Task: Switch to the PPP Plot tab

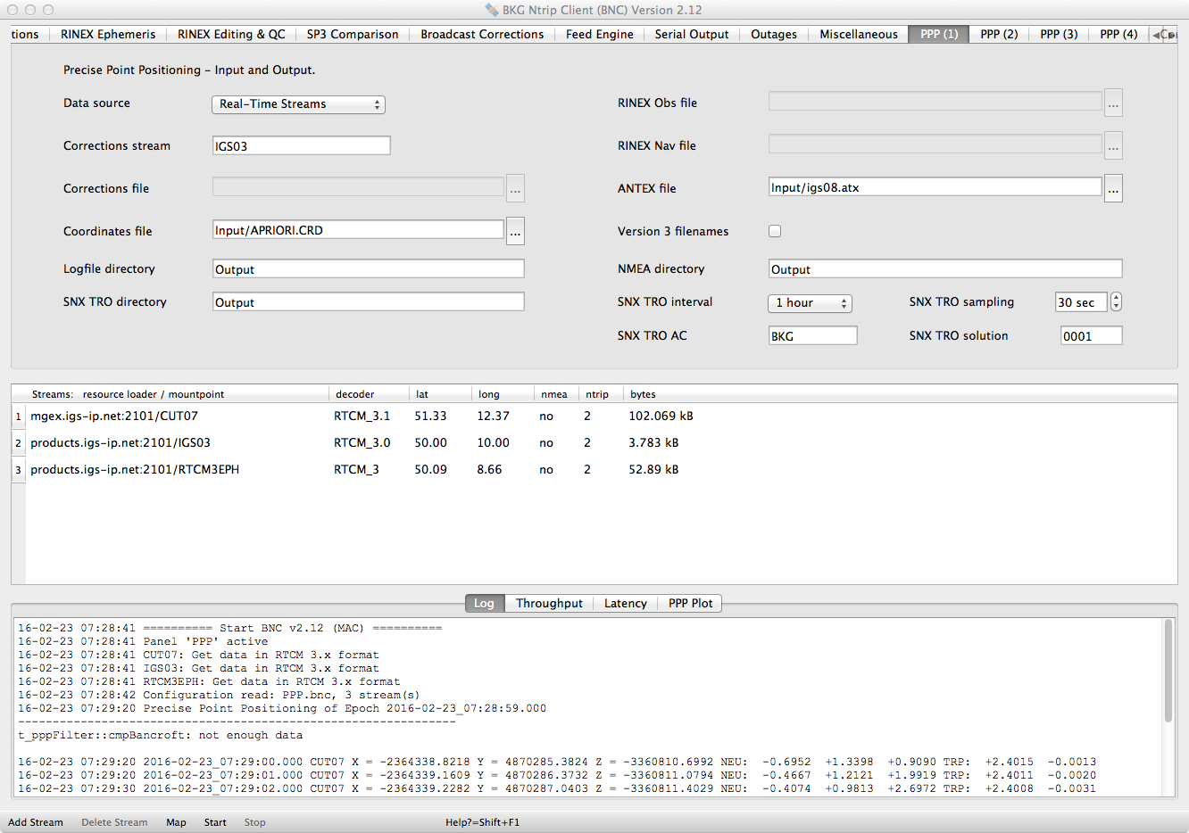Action: pyautogui.click(x=690, y=604)
